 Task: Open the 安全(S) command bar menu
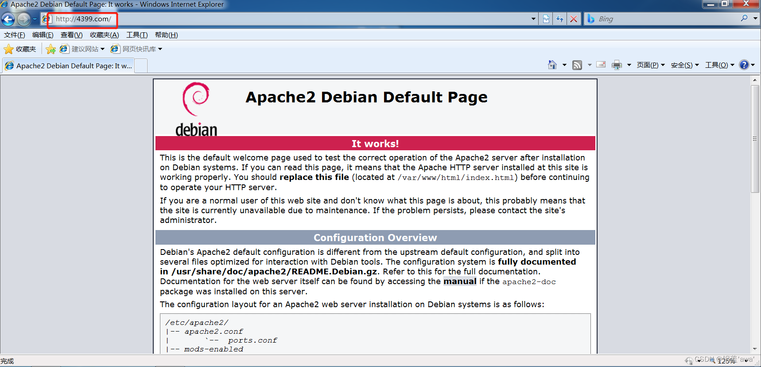pyautogui.click(x=685, y=65)
